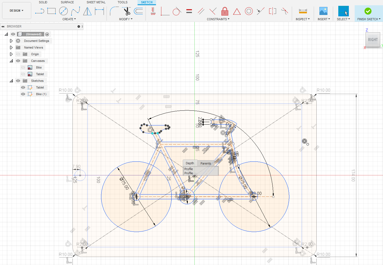
Task: Click the SKETCH tab
Action: point(147,2)
